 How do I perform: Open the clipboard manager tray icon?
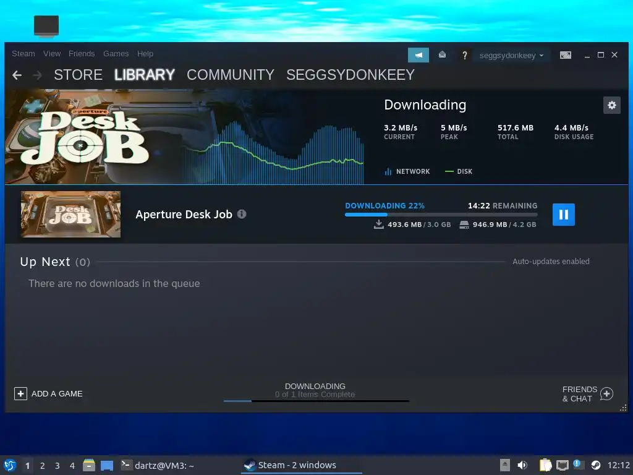[545, 465]
